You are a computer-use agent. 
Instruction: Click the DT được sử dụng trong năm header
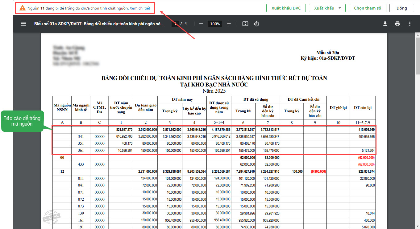pyautogui.click(x=219, y=107)
